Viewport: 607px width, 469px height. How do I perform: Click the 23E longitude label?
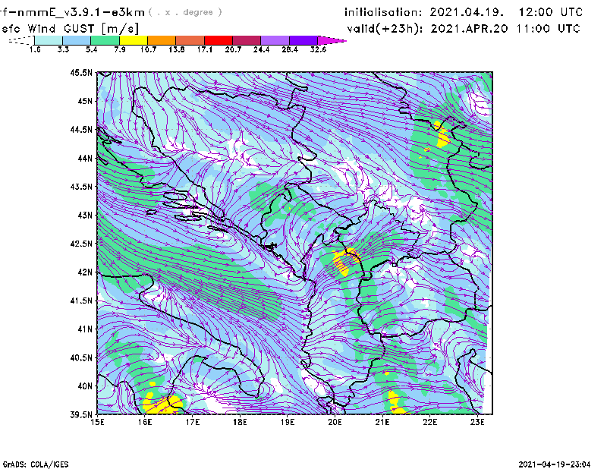click(x=477, y=422)
